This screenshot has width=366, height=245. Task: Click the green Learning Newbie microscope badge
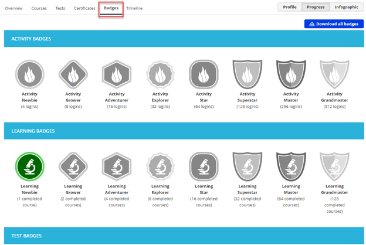click(30, 166)
